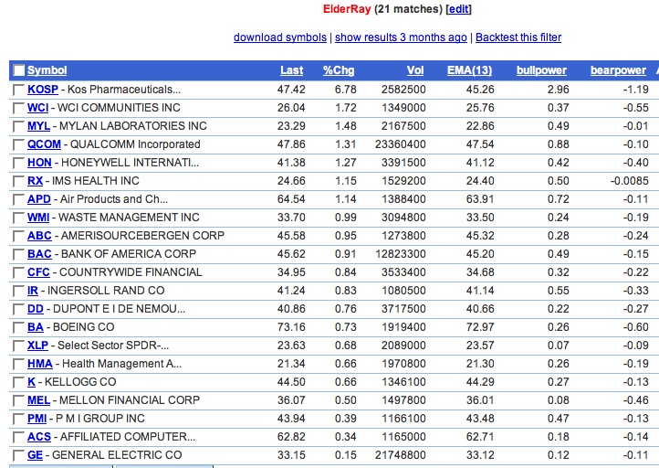Click the download symbols link
The image size is (659, 468).
280,37
